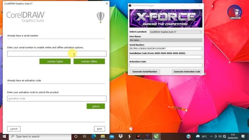Close the CorelDRAW Graphics Suite X7 window
249x140 pixels.
click(107, 3)
